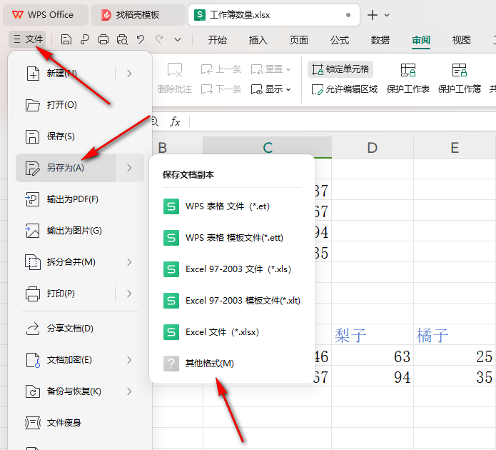Select column E header

pos(455,148)
